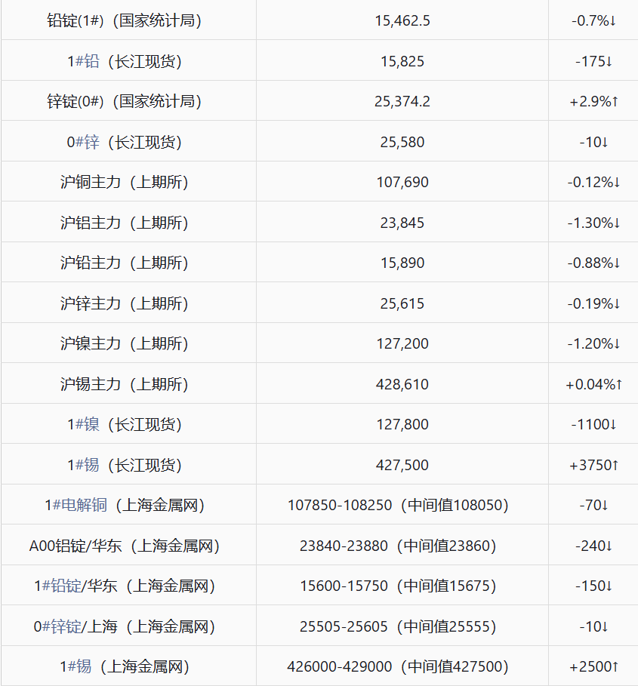Click the 15,890 沪铅主力 price value

pyautogui.click(x=402, y=263)
